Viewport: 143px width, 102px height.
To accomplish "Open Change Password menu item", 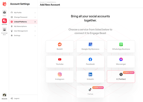I will tap(23, 17).
